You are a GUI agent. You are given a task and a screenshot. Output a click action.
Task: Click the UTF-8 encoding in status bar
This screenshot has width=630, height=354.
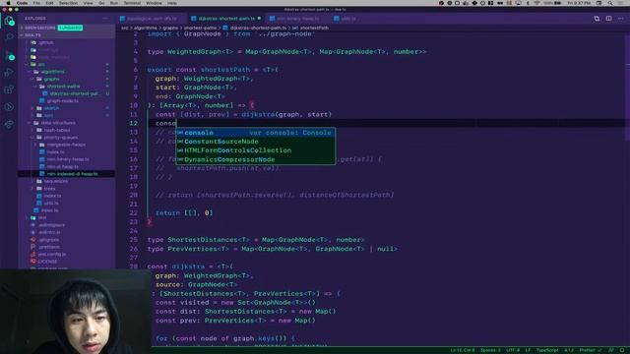pyautogui.click(x=512, y=350)
